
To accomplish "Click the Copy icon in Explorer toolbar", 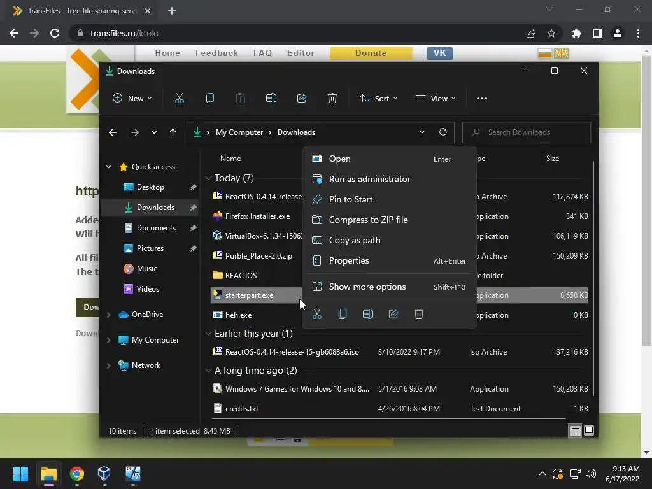I will point(210,99).
